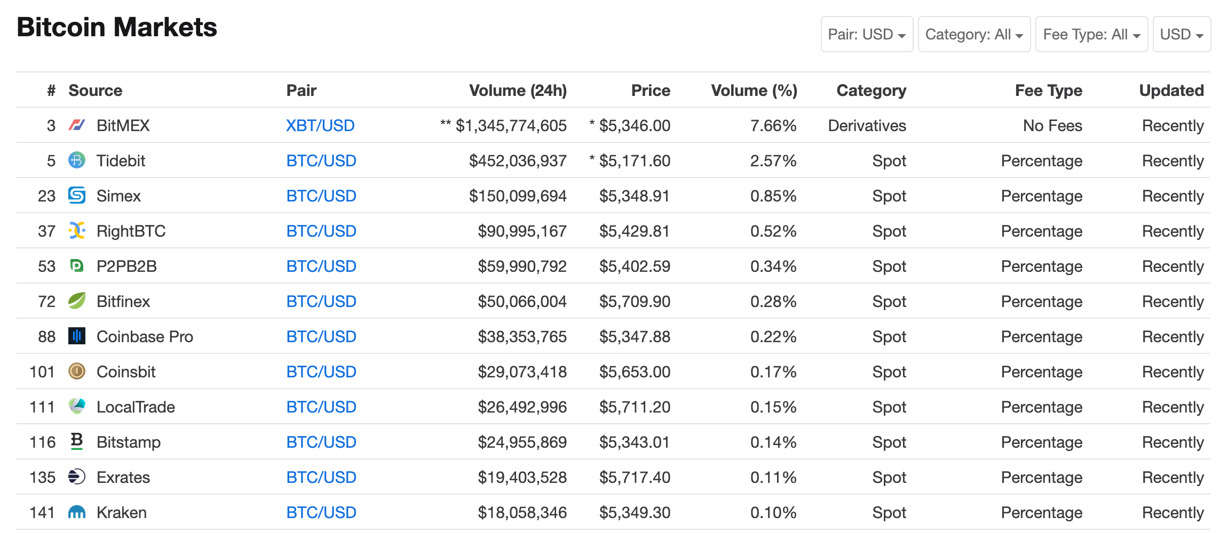Click the 0.85% Simex volume percentage
Image resolution: width=1220 pixels, height=533 pixels.
(x=773, y=196)
